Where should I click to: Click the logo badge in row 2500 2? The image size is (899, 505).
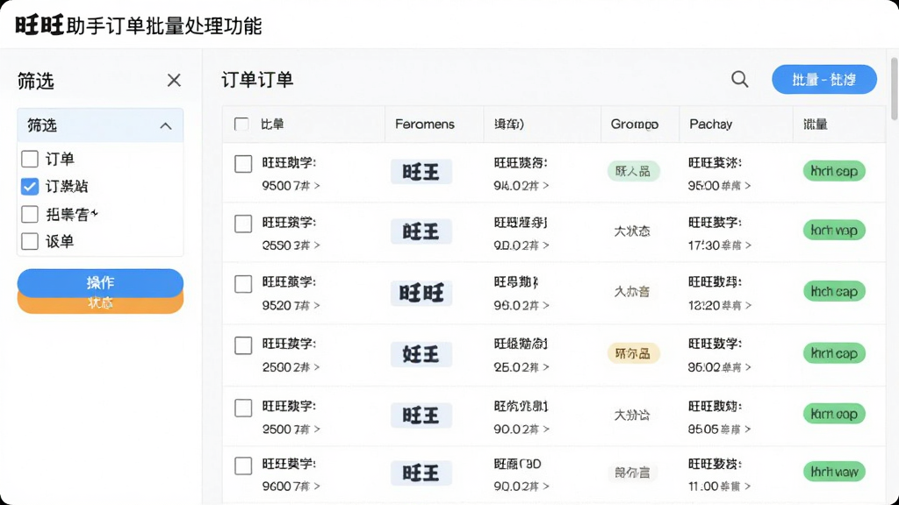(421, 354)
